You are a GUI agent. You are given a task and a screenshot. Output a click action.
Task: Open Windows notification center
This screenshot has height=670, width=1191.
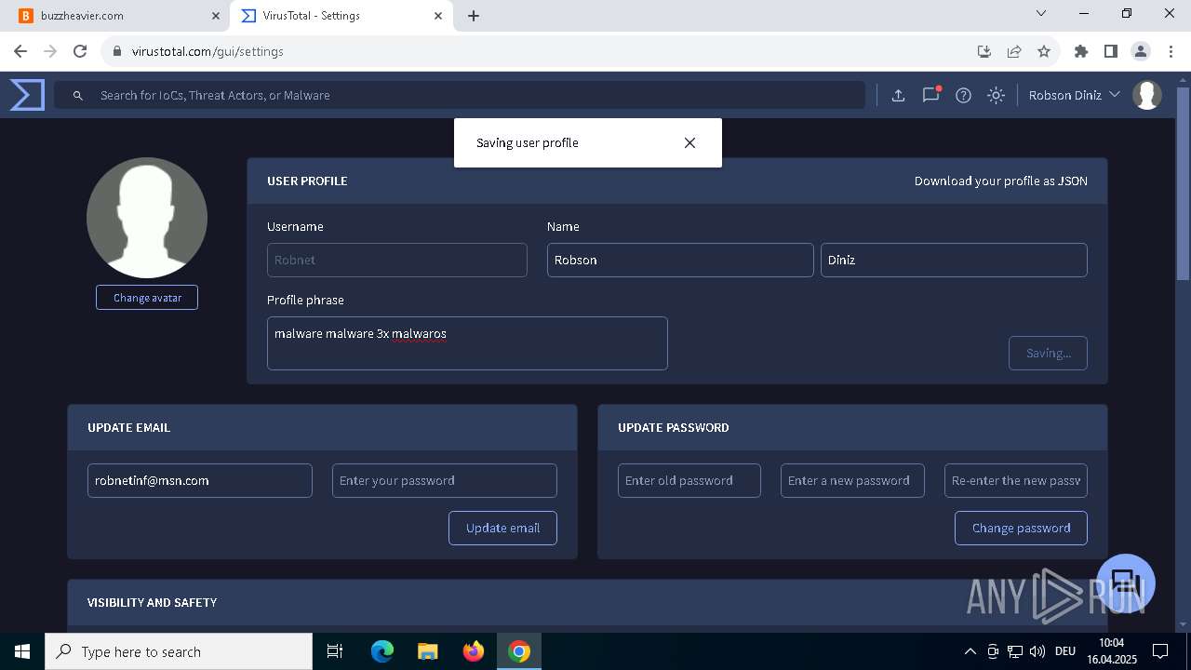1160,651
